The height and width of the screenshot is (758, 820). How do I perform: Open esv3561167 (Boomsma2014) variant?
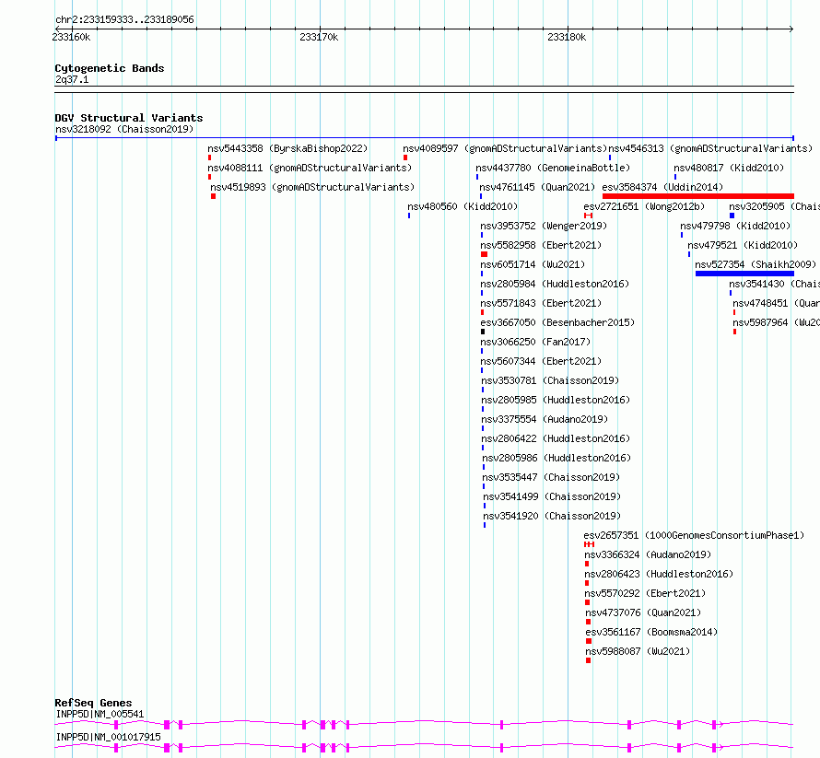point(651,632)
